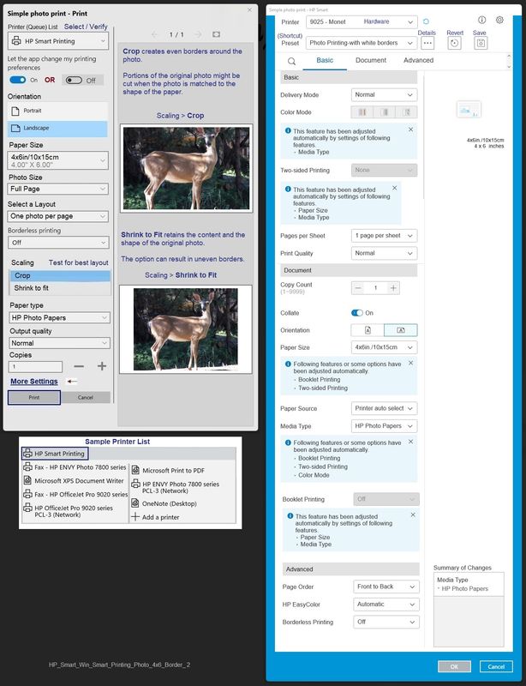Switch to the Advanced tab

click(418, 60)
